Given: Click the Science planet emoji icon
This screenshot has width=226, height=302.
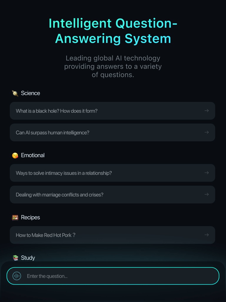Looking at the screenshot, I should tap(15, 93).
